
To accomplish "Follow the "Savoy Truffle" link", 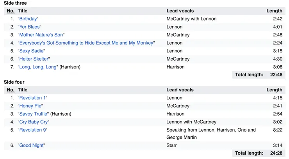I will pyautogui.click(x=34, y=114).
